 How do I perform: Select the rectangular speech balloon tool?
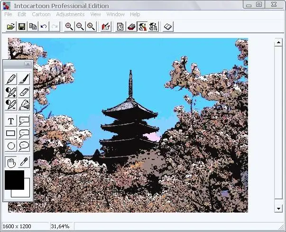[24, 121]
